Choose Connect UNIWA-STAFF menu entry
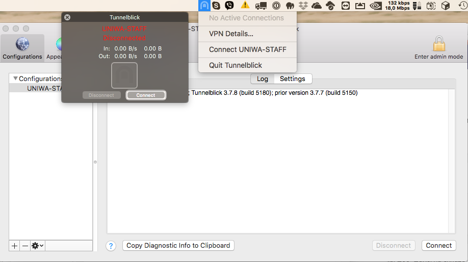 tap(247, 49)
